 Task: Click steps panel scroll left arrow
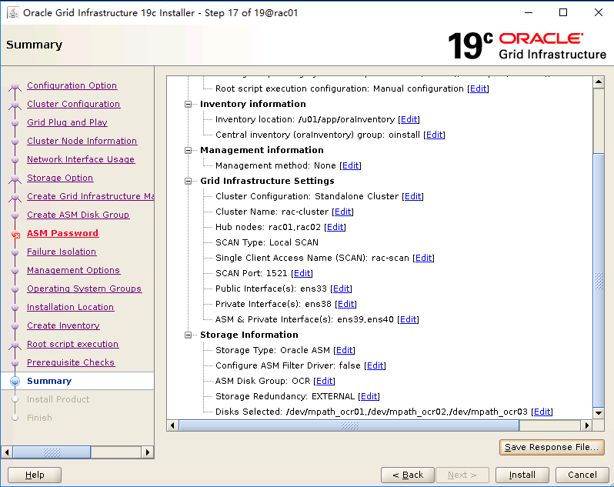(7, 452)
